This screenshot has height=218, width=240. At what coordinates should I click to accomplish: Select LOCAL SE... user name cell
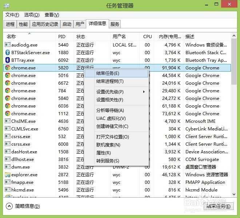(x=124, y=45)
